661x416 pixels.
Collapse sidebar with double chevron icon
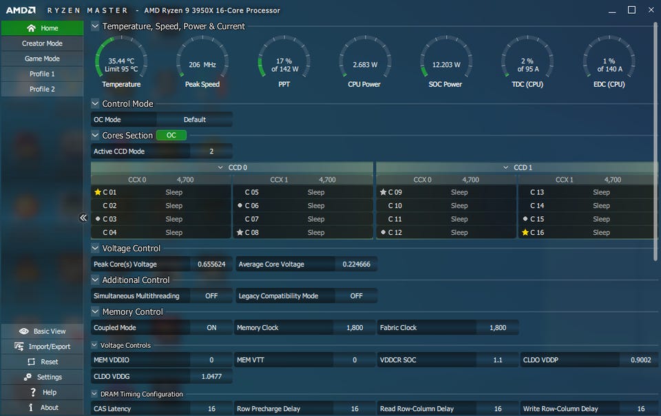point(83,218)
